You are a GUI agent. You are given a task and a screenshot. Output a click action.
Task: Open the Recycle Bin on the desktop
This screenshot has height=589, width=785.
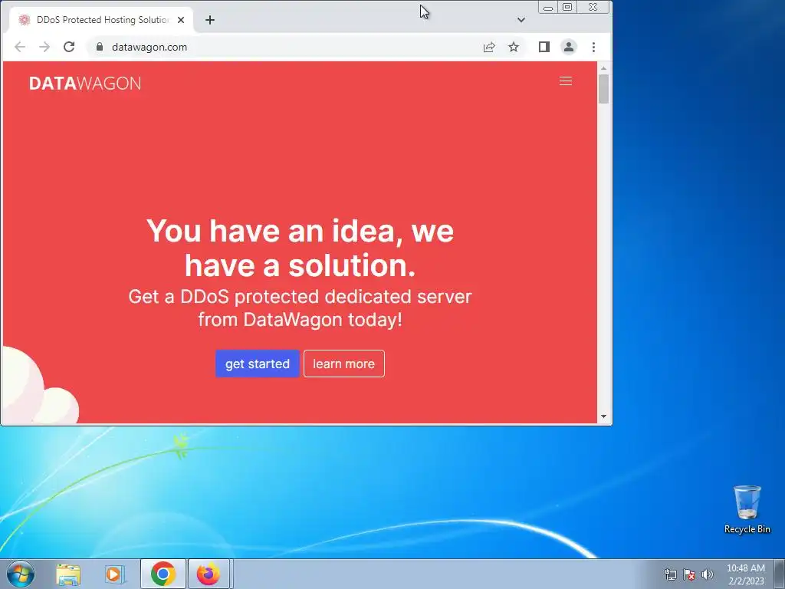pyautogui.click(x=747, y=509)
